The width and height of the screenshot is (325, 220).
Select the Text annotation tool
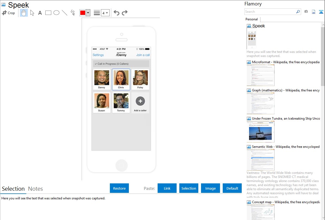point(40,13)
